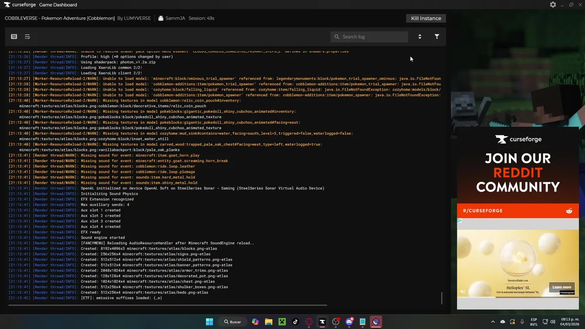Open File Explorer from taskbar

(269, 322)
